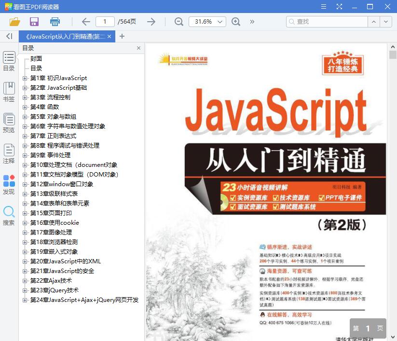Jump to 第13章级联样式表
Image resolution: width=397 pixels, height=341 pixels.
click(54, 194)
